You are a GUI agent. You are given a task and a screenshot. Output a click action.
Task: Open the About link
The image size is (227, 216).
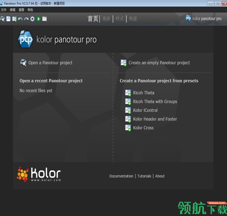(160, 176)
